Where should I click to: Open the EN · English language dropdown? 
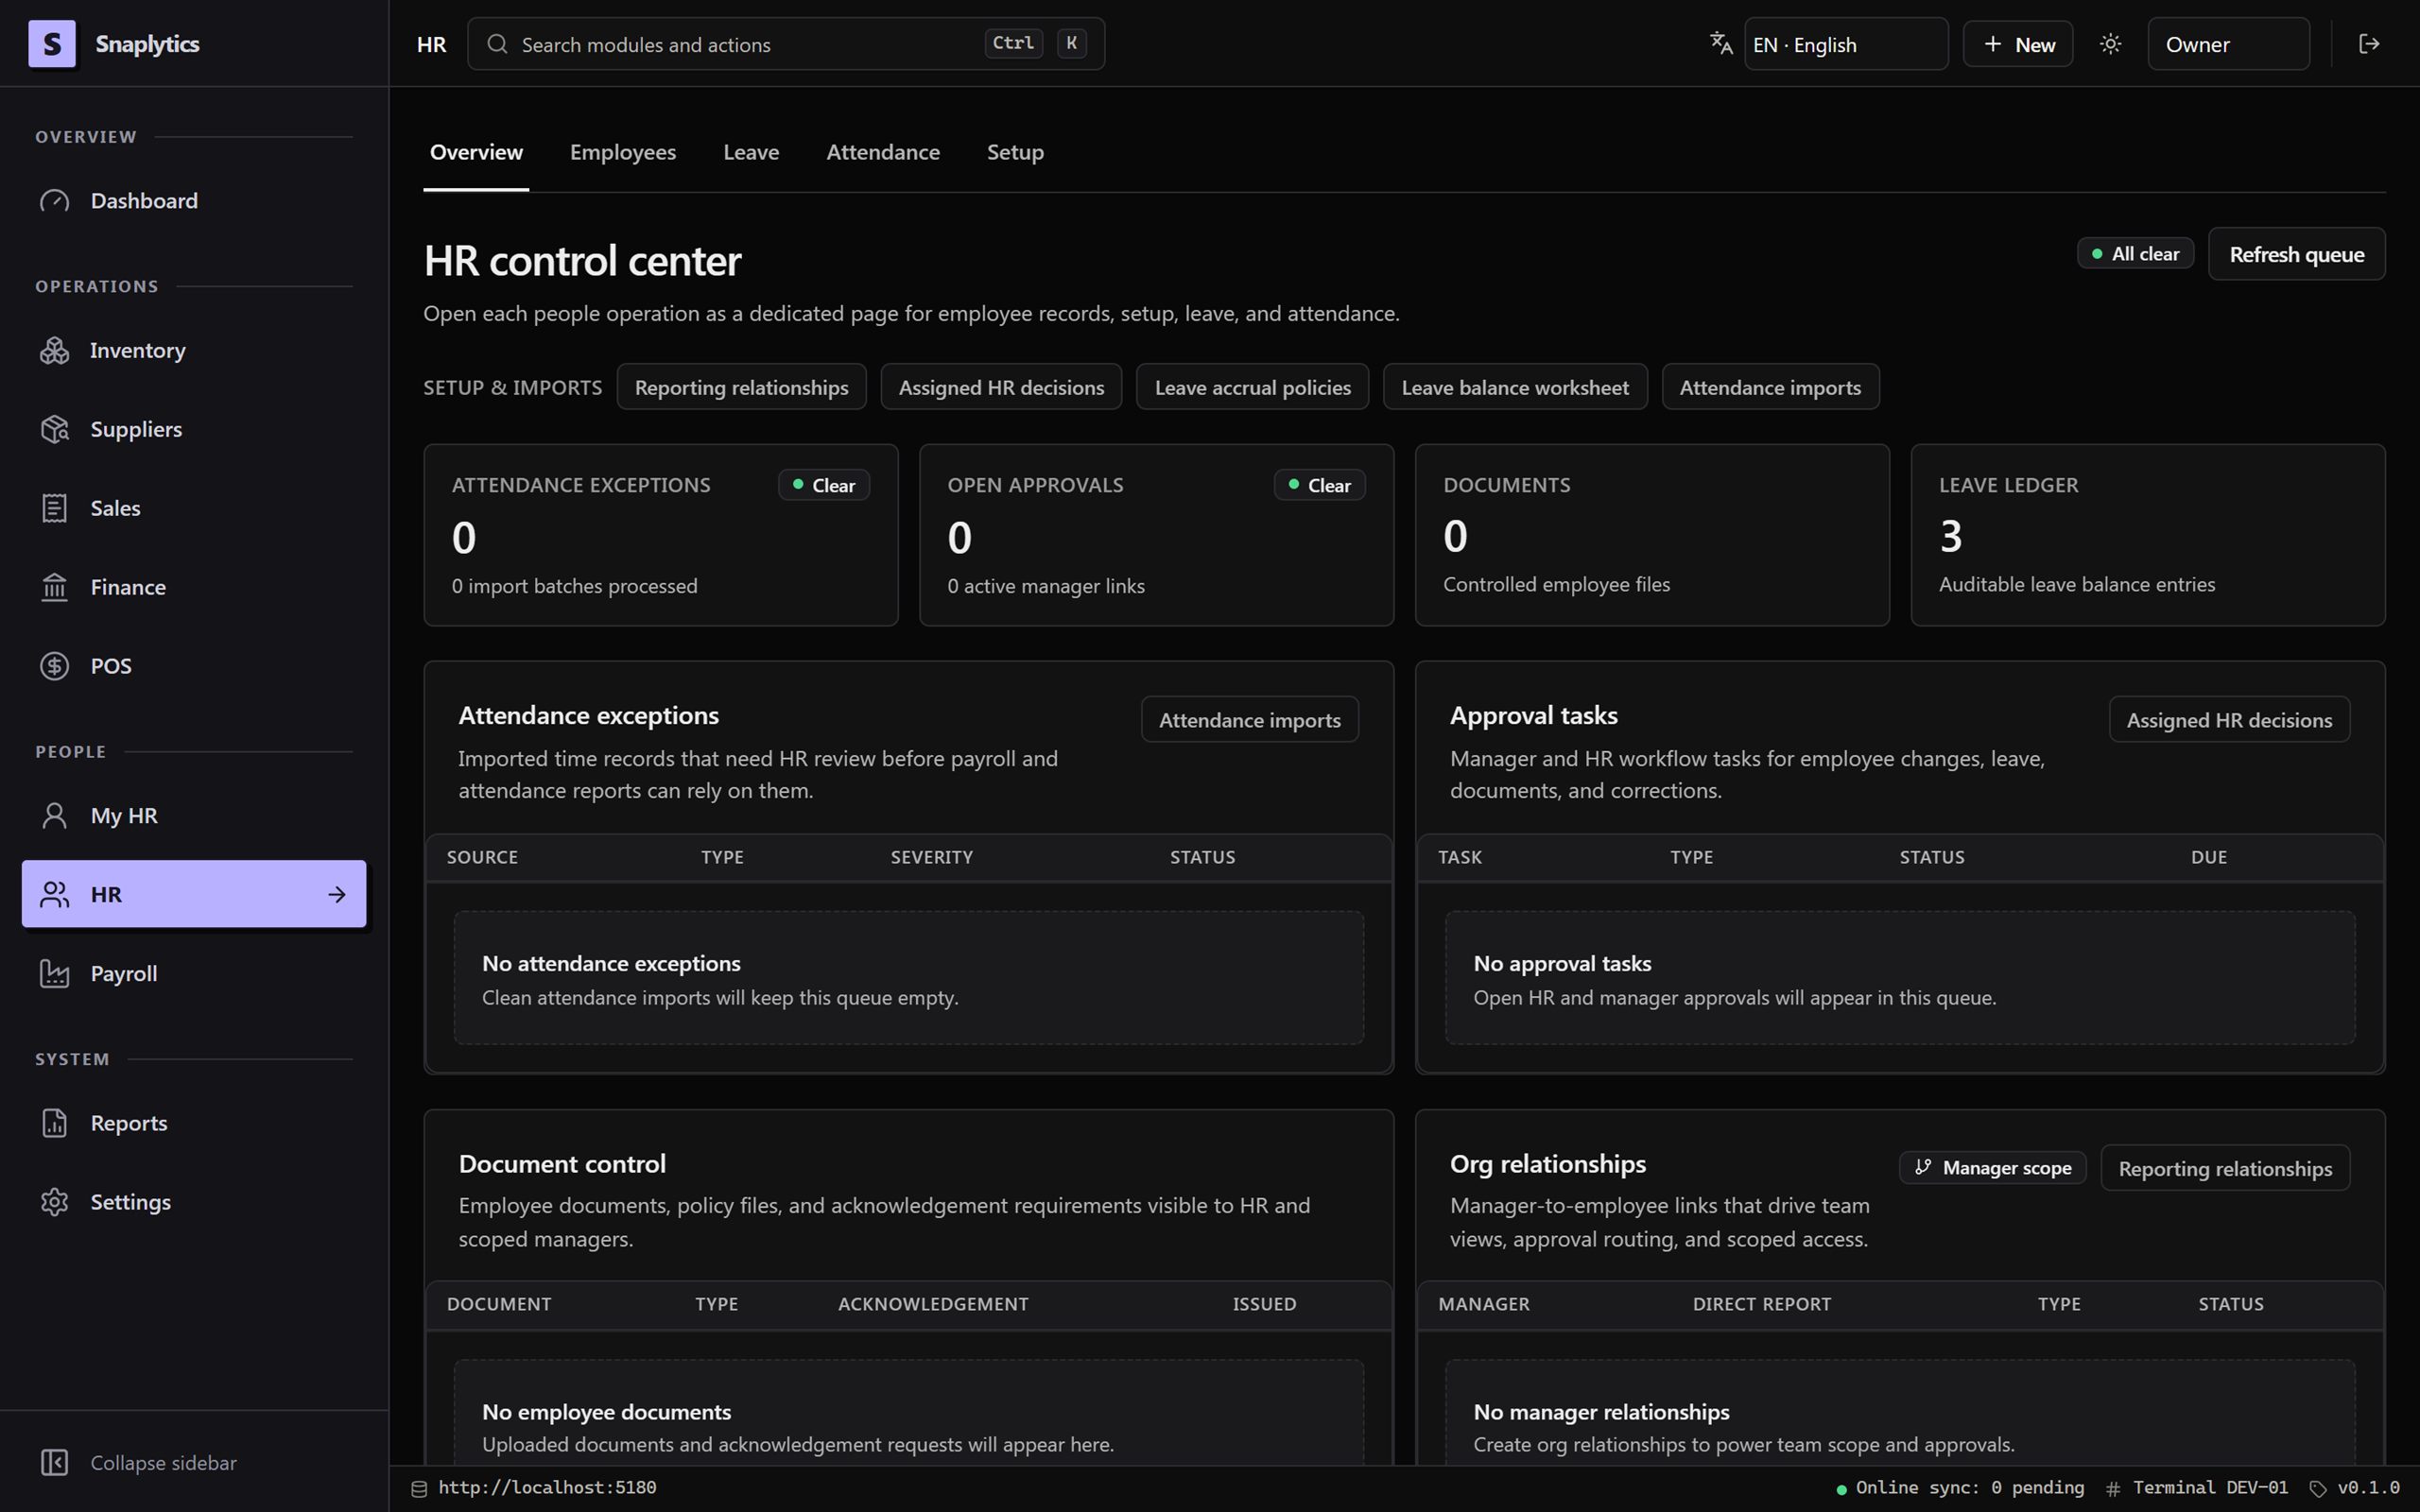(x=1846, y=44)
